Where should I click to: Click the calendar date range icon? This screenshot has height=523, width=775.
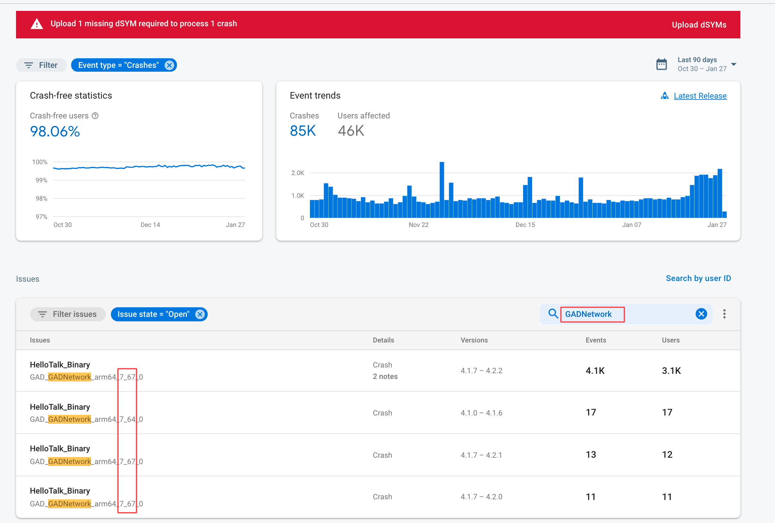[661, 64]
